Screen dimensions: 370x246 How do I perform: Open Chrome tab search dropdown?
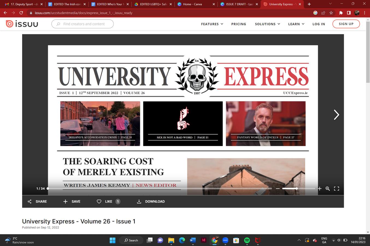330,4
